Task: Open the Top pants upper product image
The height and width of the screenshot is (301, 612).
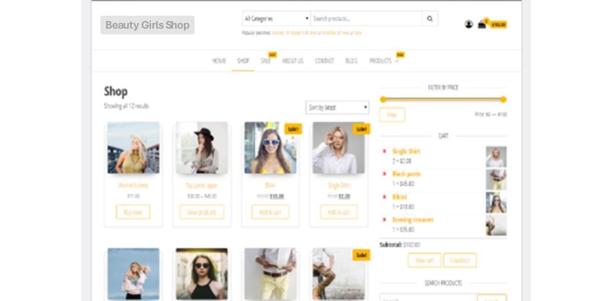Action: (x=202, y=148)
